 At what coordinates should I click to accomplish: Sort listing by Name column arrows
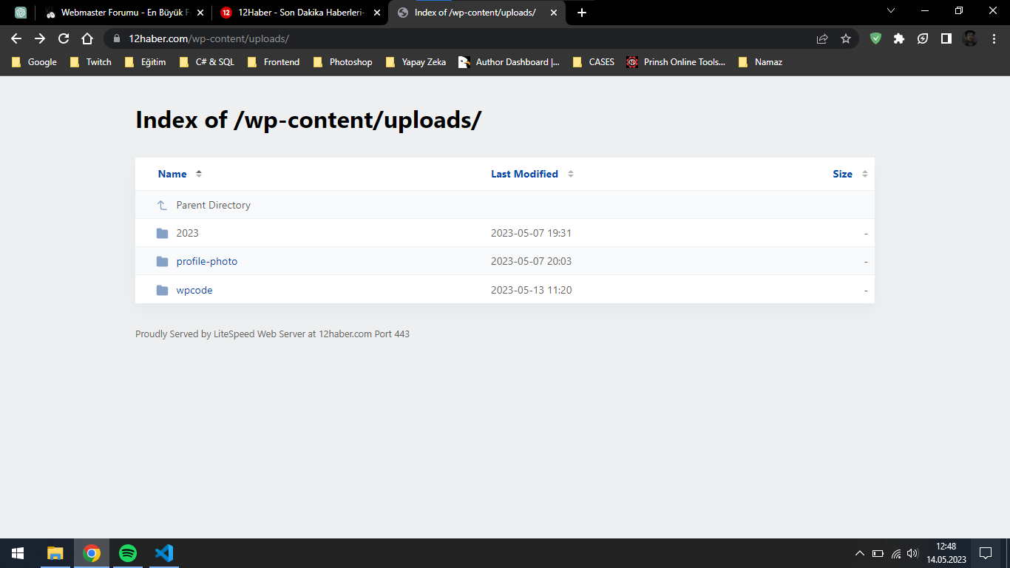click(199, 174)
